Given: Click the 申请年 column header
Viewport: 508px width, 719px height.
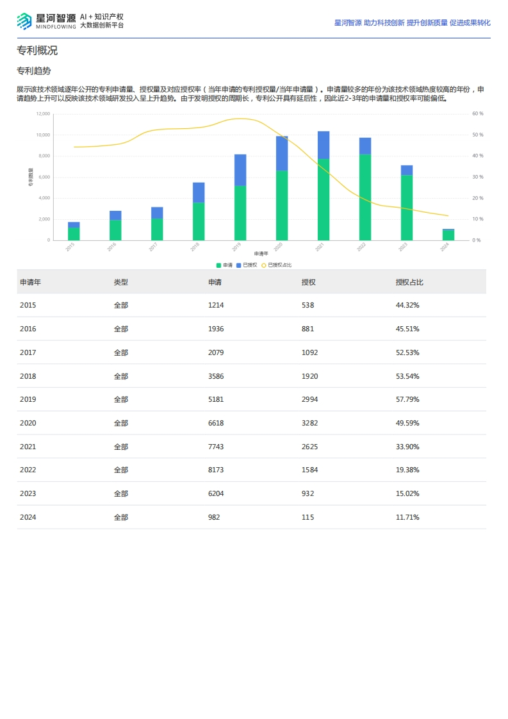Looking at the screenshot, I should (30, 282).
